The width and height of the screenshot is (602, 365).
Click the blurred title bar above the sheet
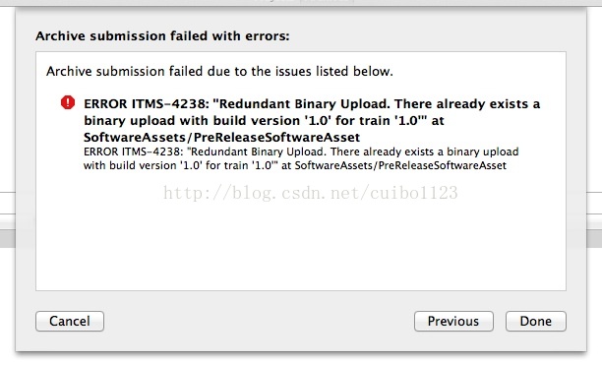(x=301, y=2)
